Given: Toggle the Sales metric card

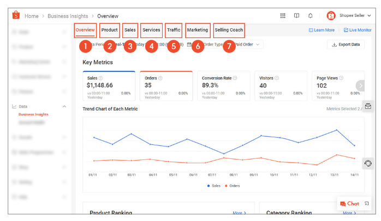Looking at the screenshot, I should pos(109,86).
